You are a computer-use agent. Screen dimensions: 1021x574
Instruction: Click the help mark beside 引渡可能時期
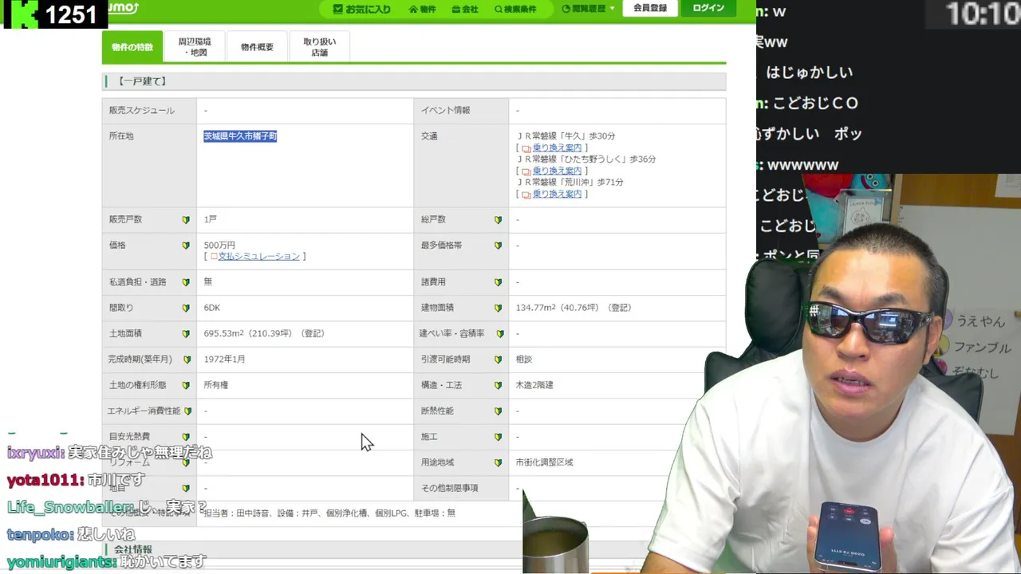(498, 360)
